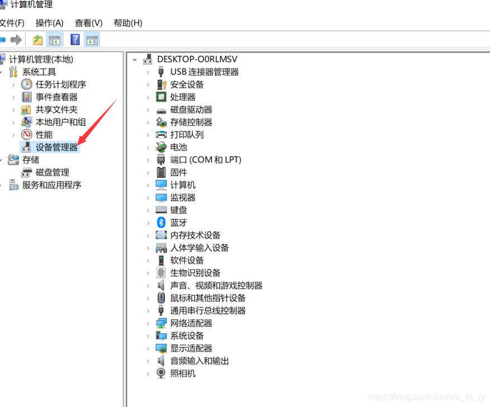Select the 内存技术设备 category
490x407 pixels.
click(x=195, y=236)
